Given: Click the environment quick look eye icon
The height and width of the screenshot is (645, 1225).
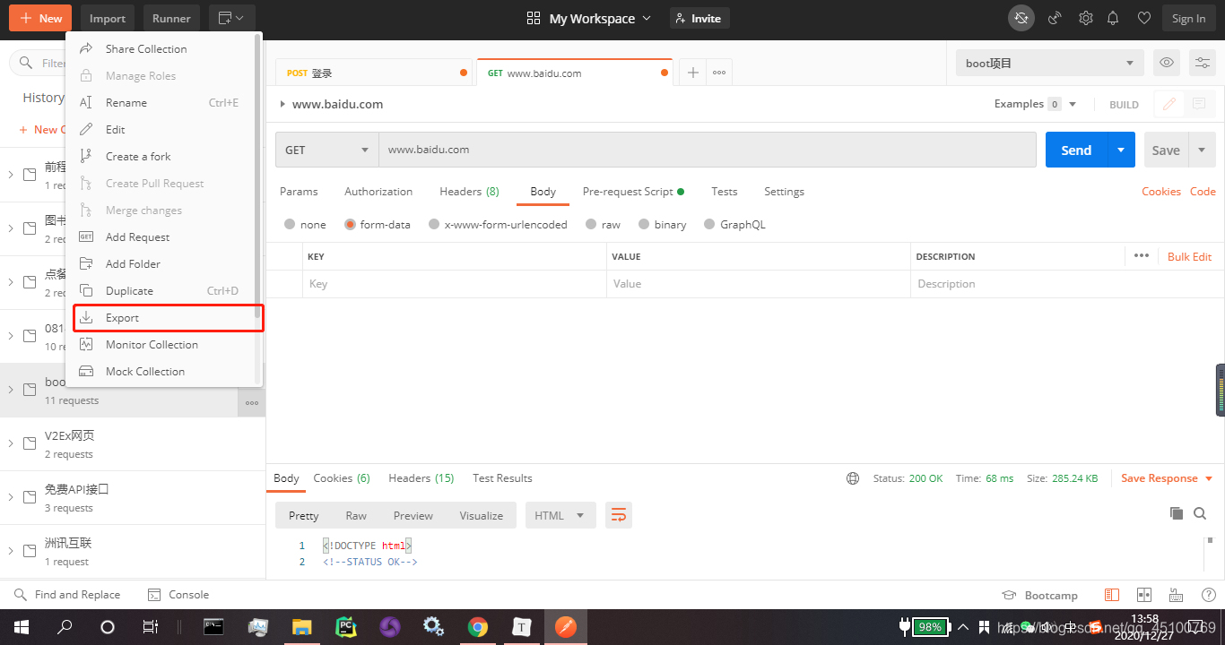Looking at the screenshot, I should click(x=1166, y=63).
